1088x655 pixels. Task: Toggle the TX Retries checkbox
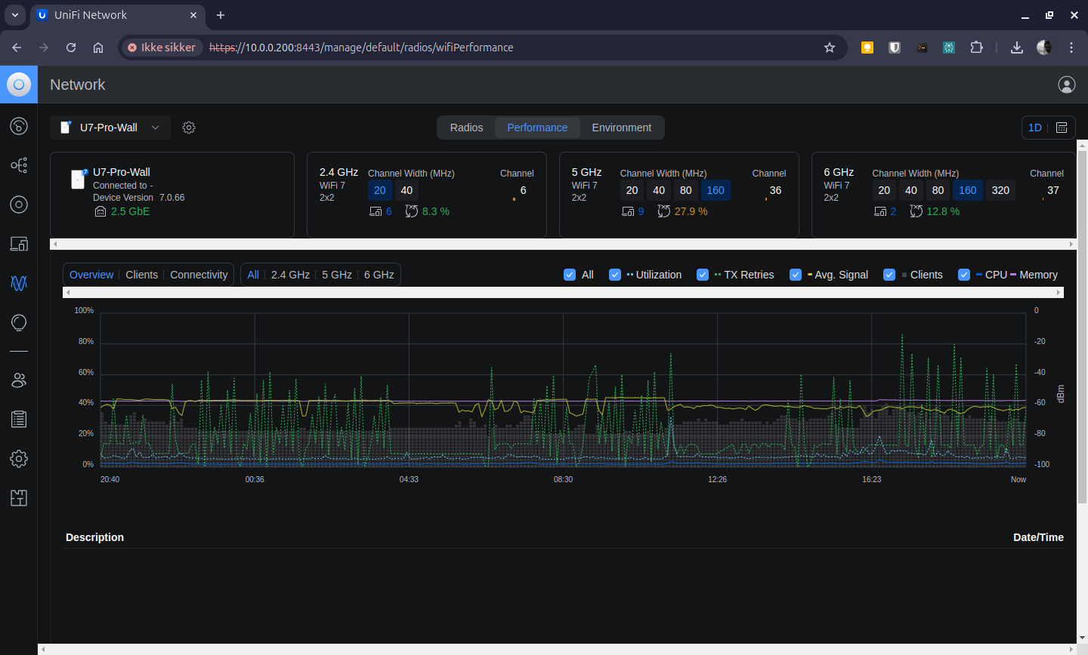coord(703,275)
